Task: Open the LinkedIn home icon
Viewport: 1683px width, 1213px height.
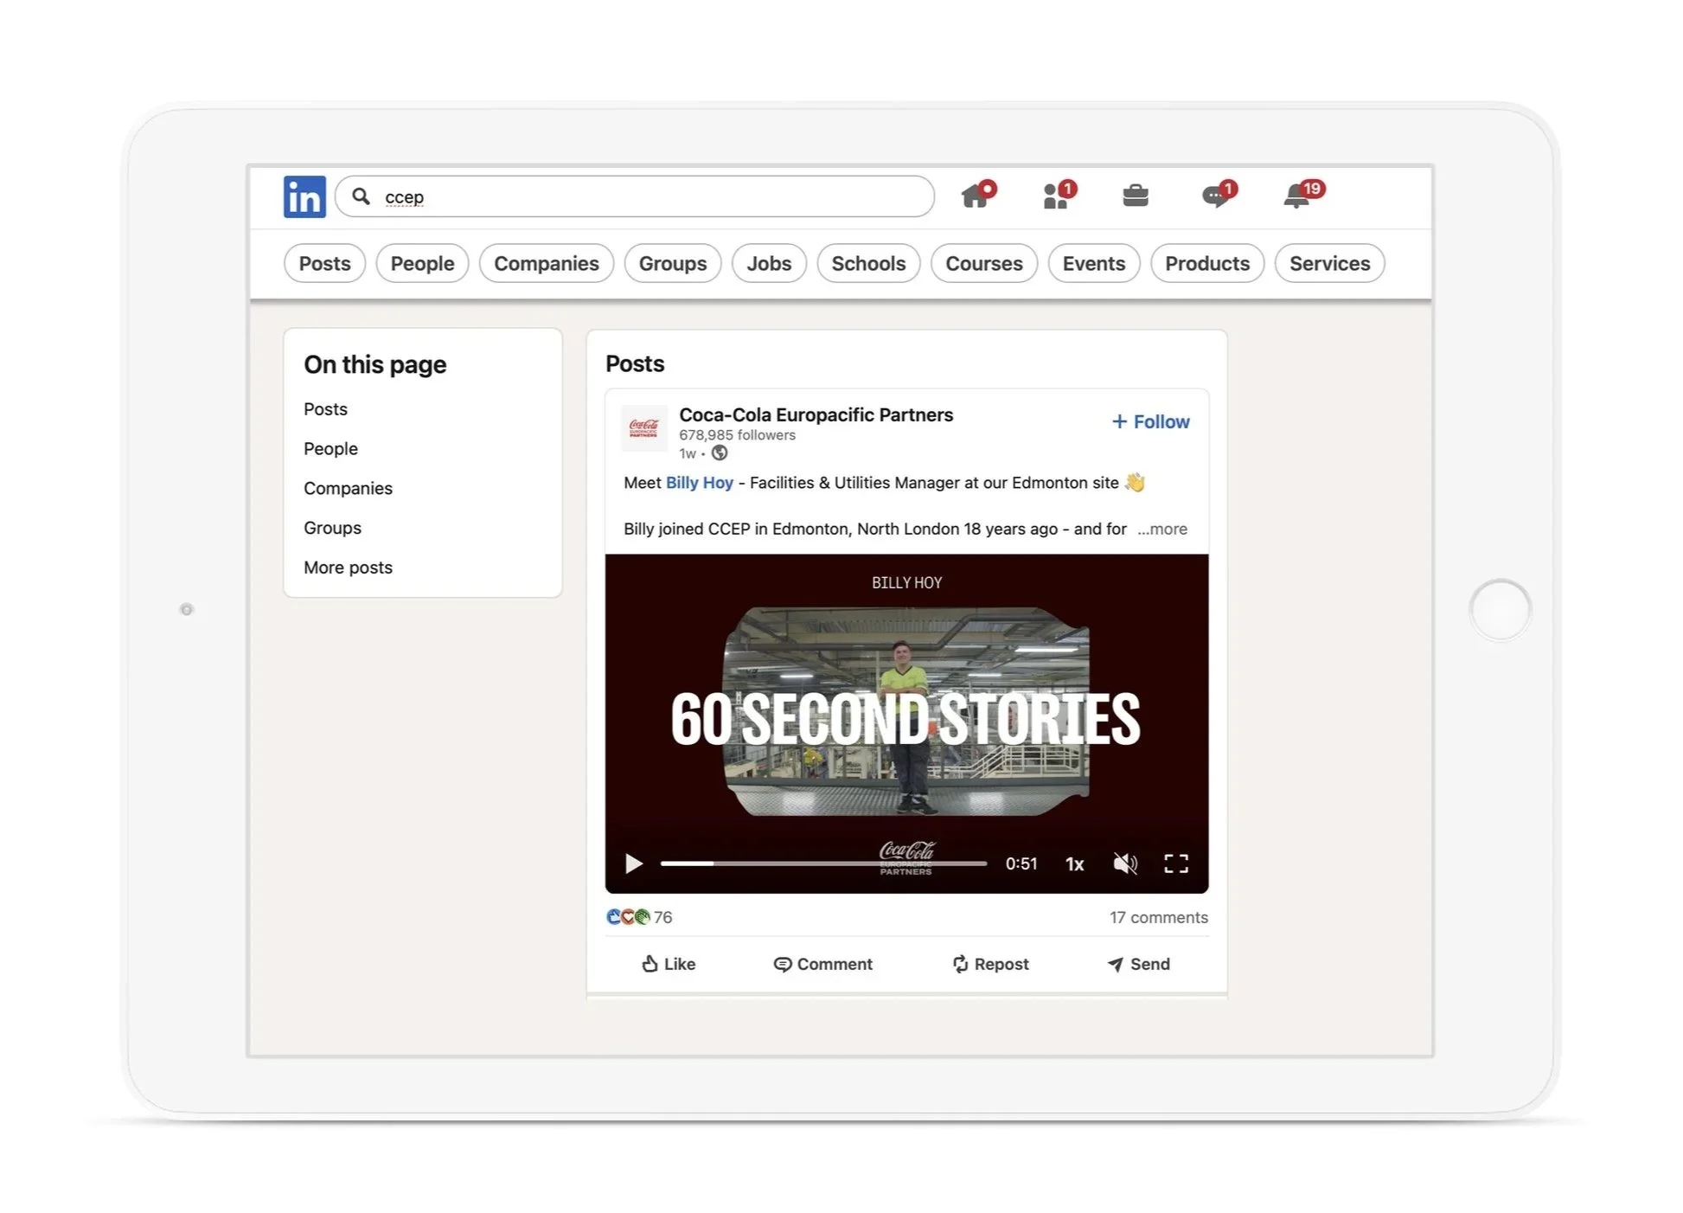Action: pos(976,196)
